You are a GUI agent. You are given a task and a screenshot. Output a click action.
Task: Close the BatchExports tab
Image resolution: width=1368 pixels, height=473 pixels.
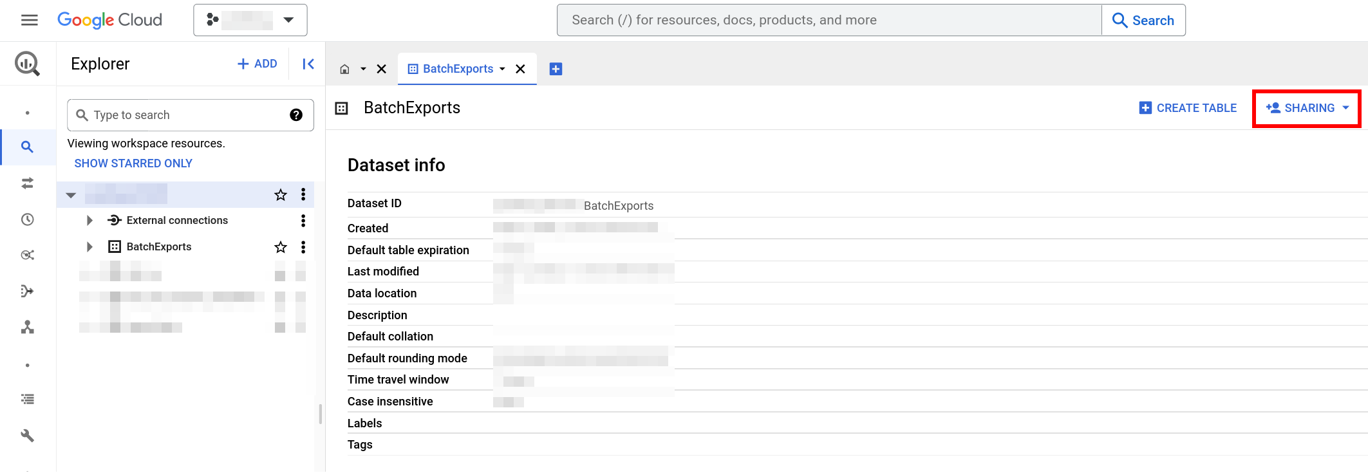point(521,69)
